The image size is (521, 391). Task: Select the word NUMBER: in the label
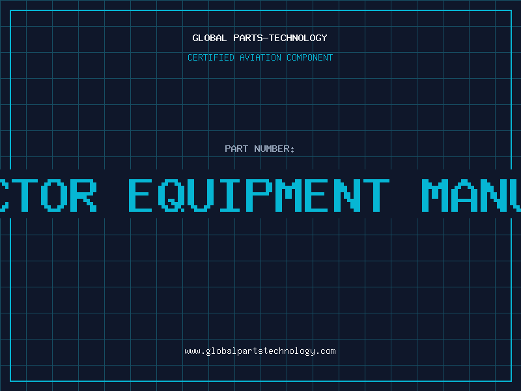(274, 149)
